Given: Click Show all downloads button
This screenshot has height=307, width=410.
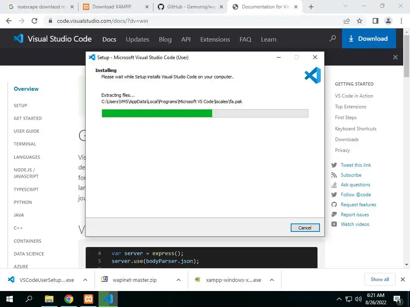Looking at the screenshot, I should click(380, 279).
